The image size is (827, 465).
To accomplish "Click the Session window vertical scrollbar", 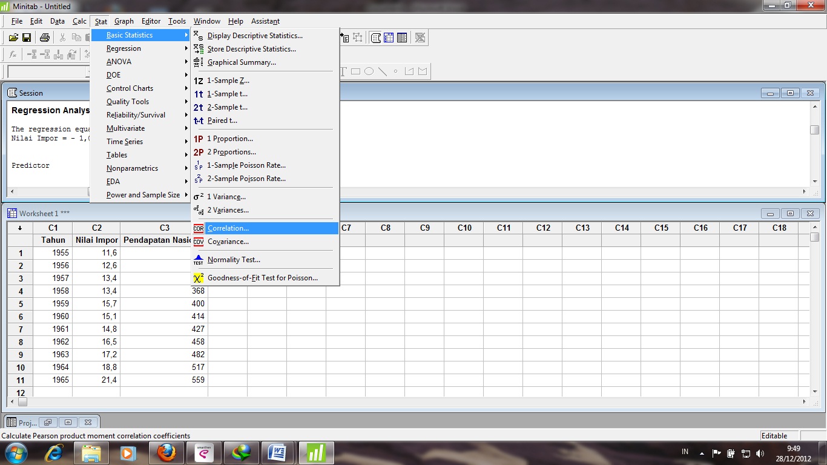I will (815, 144).
